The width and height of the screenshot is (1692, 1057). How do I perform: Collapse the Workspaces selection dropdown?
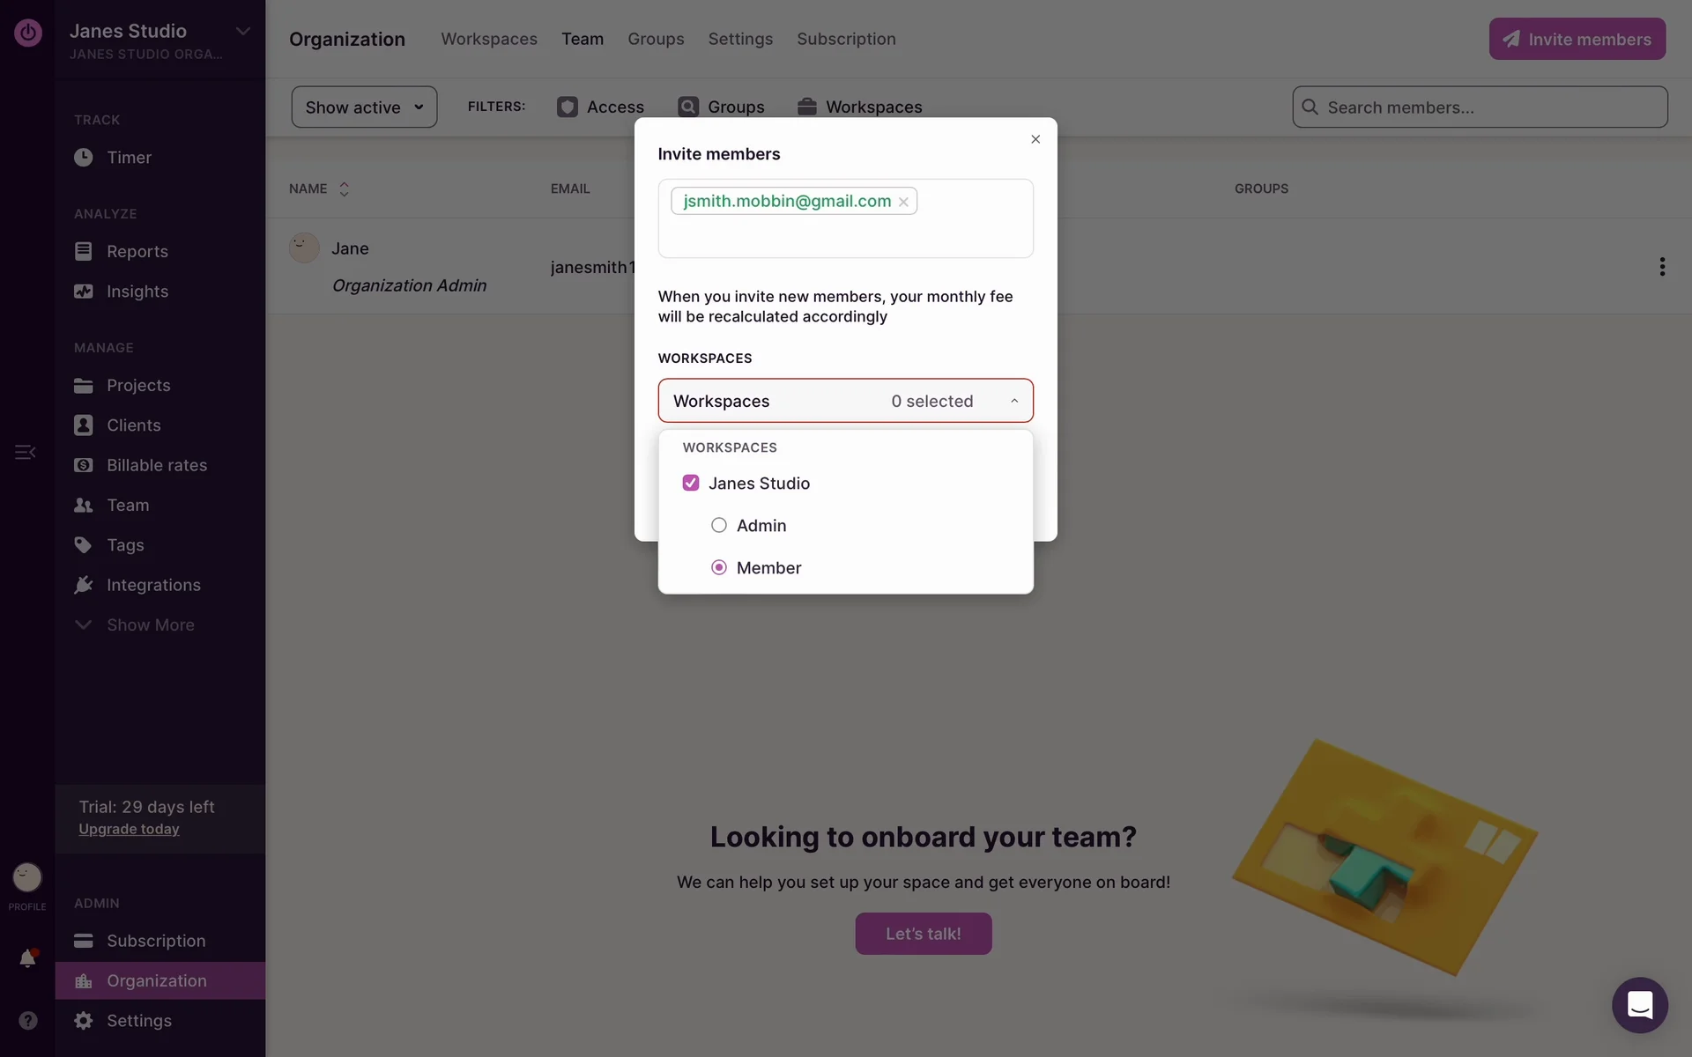1014,401
